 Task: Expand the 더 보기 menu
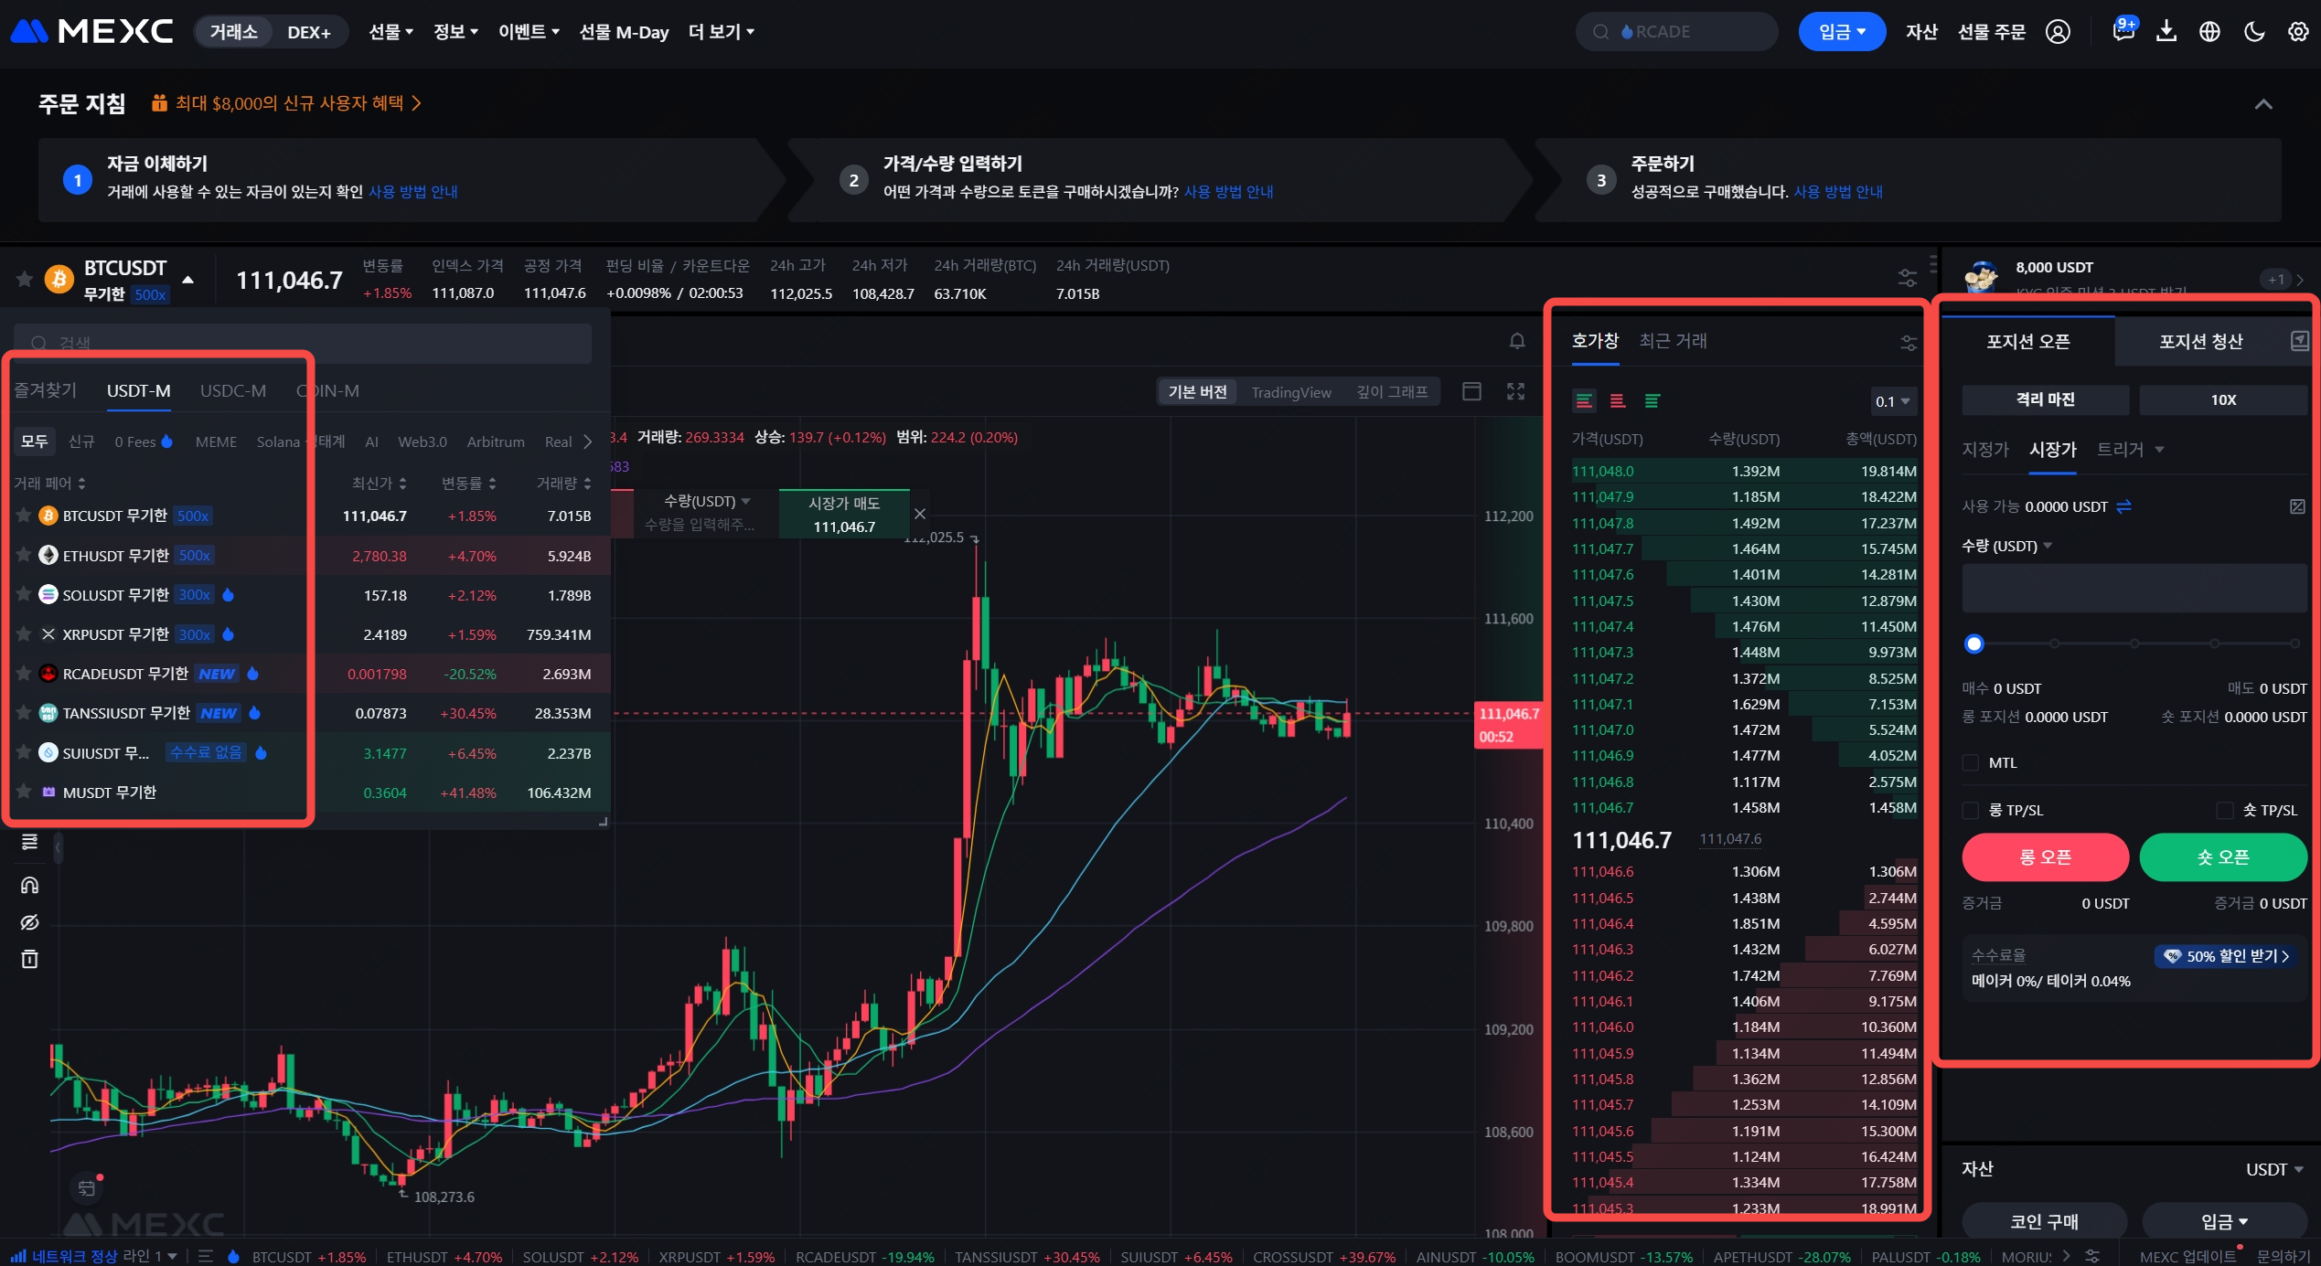click(721, 32)
